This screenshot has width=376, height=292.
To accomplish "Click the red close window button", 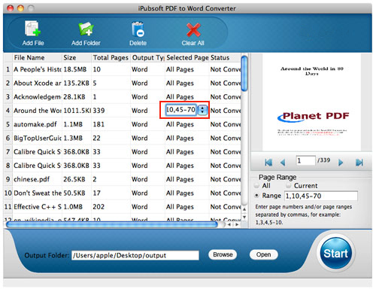I will tap(11, 8).
